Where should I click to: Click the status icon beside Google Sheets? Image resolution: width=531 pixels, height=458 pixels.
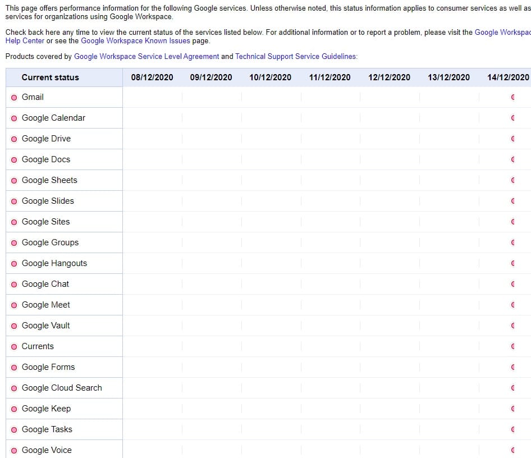coord(14,181)
